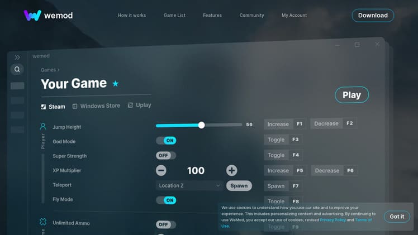This screenshot has width=418, height=235.
Task: Click the WeMod logo icon
Action: (32, 15)
